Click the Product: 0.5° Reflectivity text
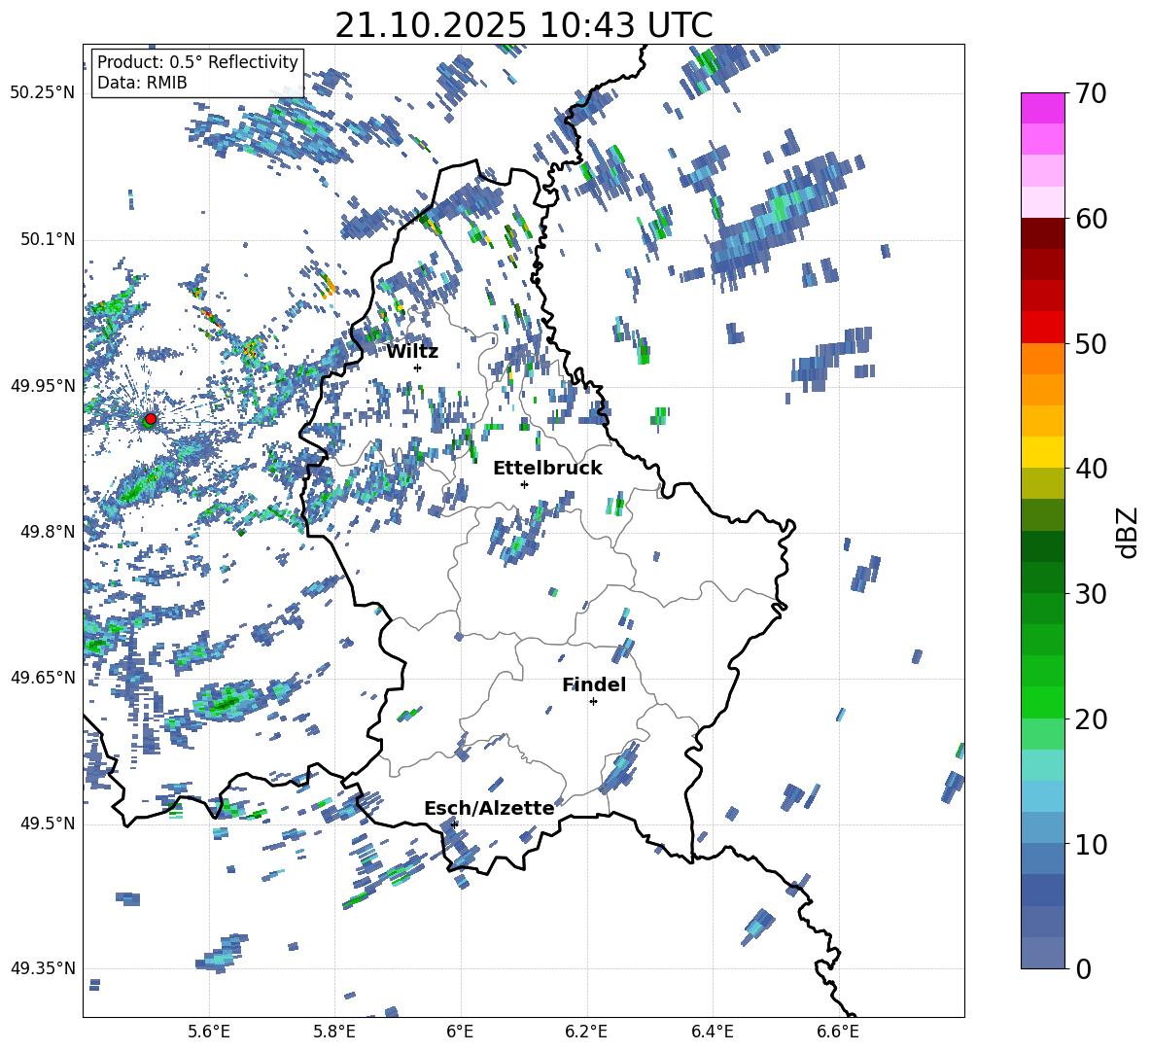This screenshot has width=1151, height=1051. tap(197, 62)
